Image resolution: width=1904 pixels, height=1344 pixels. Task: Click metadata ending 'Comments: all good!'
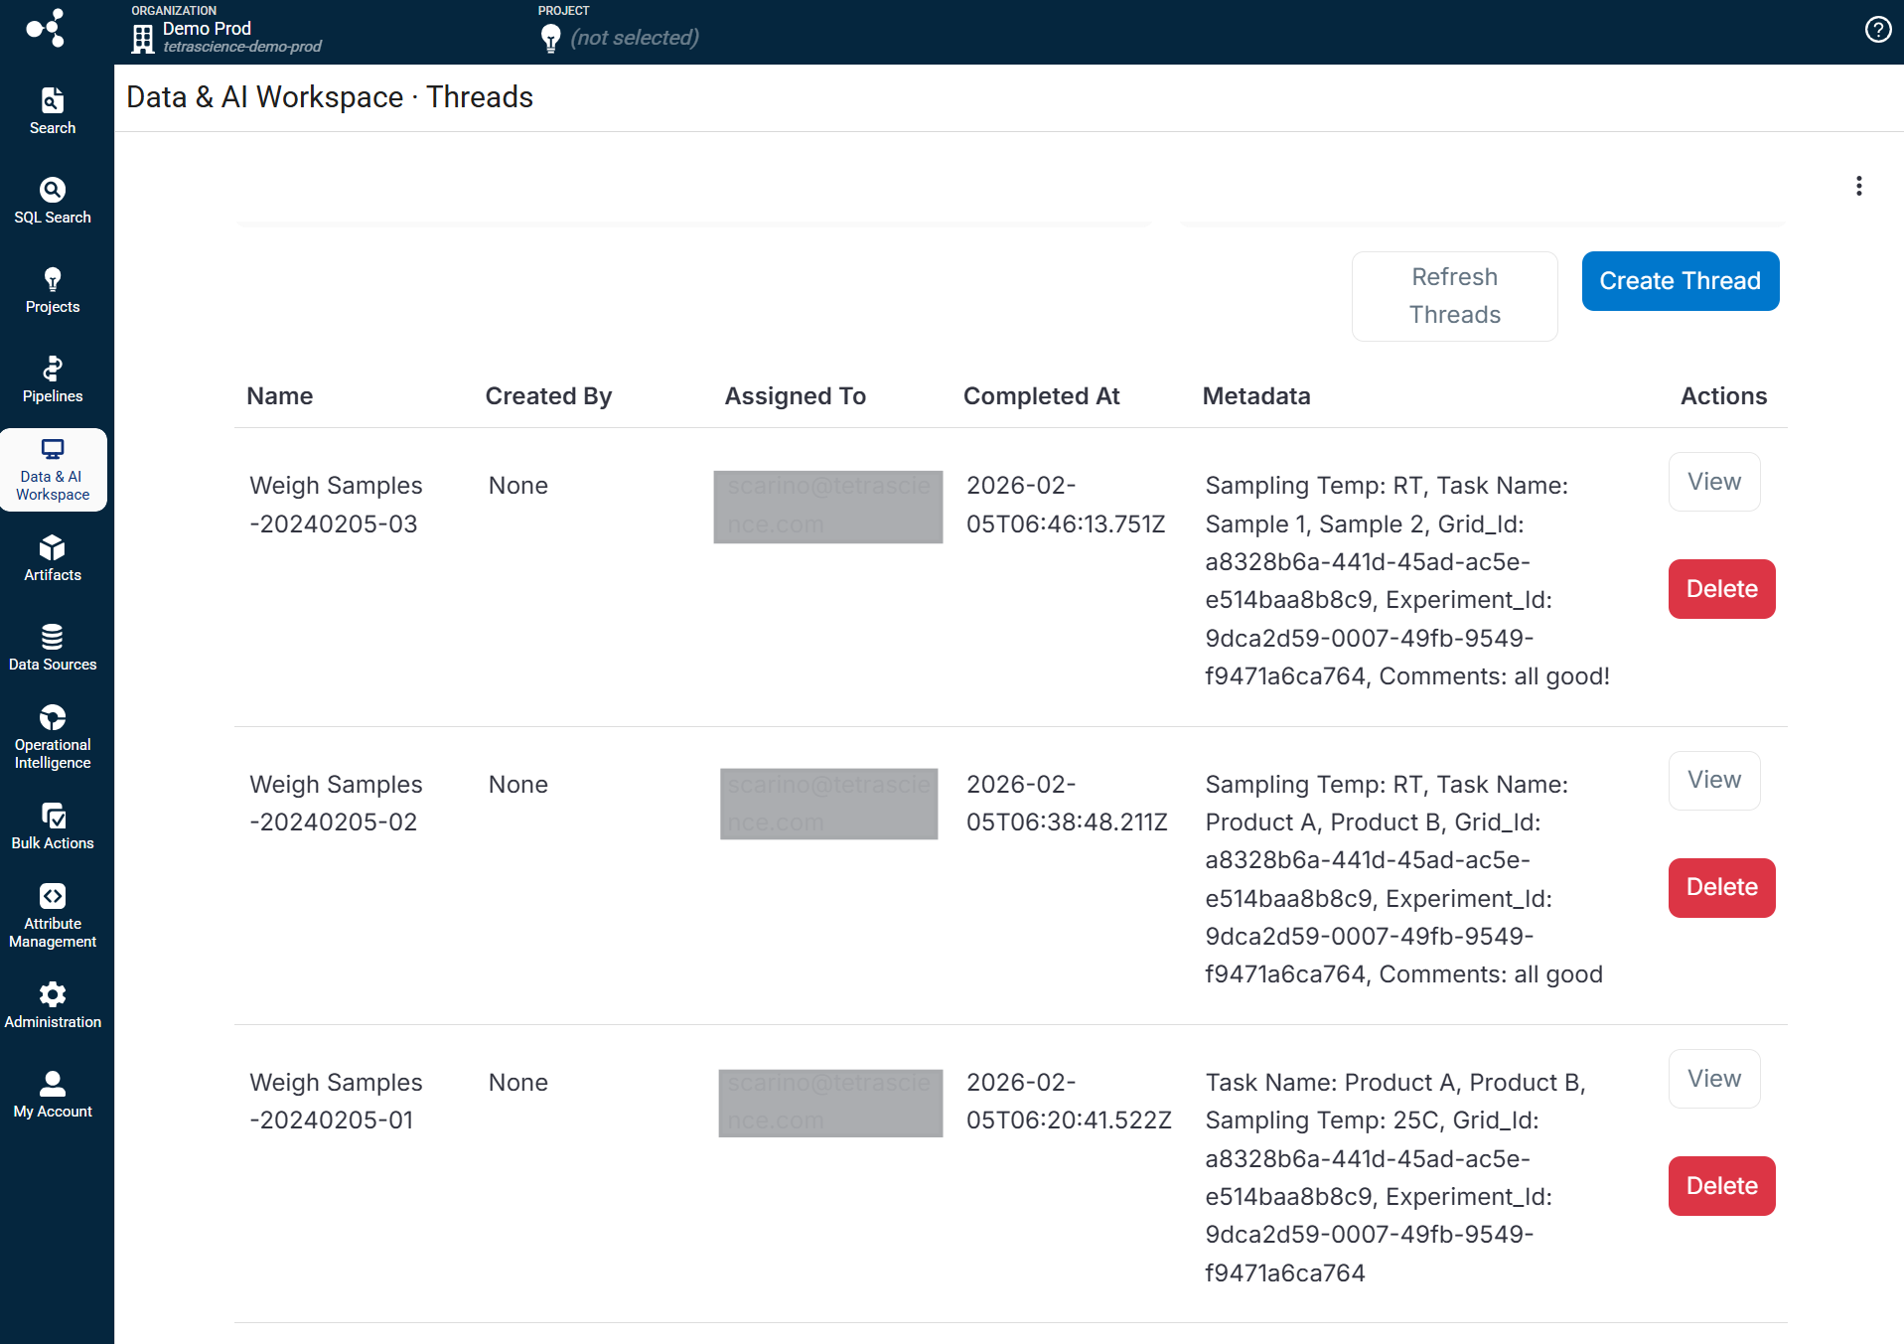(x=1406, y=581)
